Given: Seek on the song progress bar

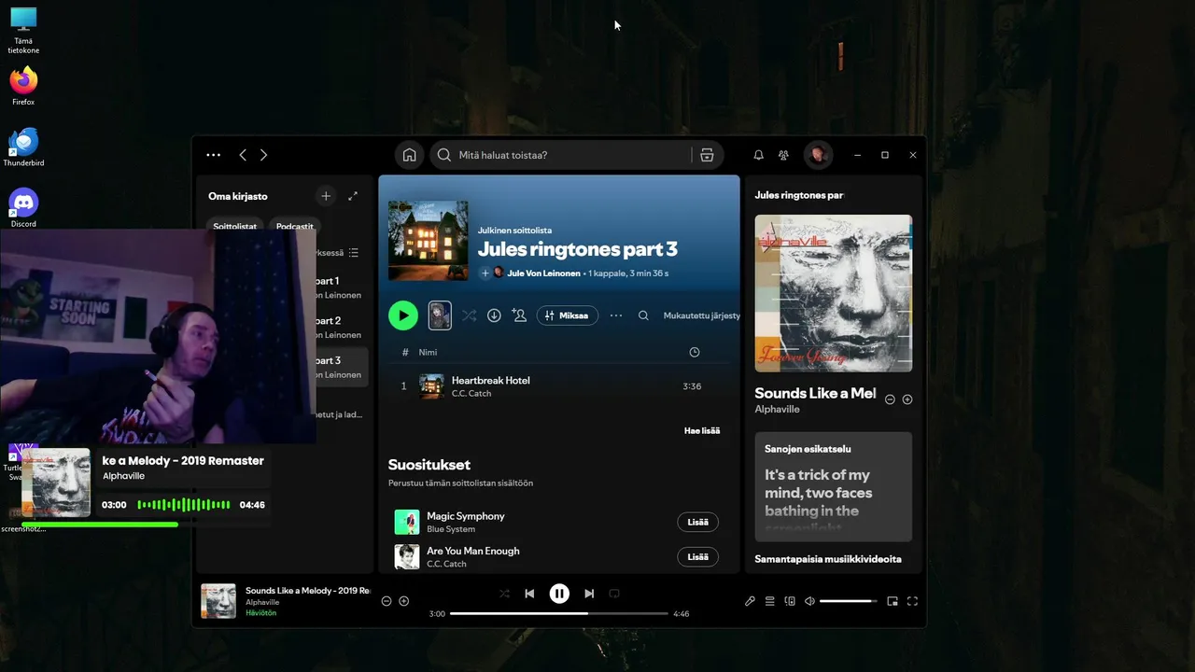Looking at the screenshot, I should (x=559, y=613).
